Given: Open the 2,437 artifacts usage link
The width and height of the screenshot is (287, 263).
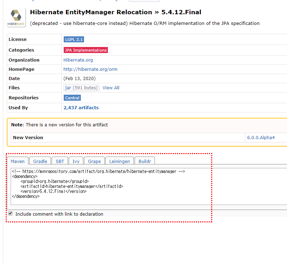Looking at the screenshot, I should tap(81, 108).
